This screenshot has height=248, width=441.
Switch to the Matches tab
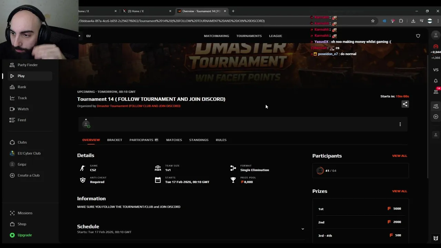(174, 140)
